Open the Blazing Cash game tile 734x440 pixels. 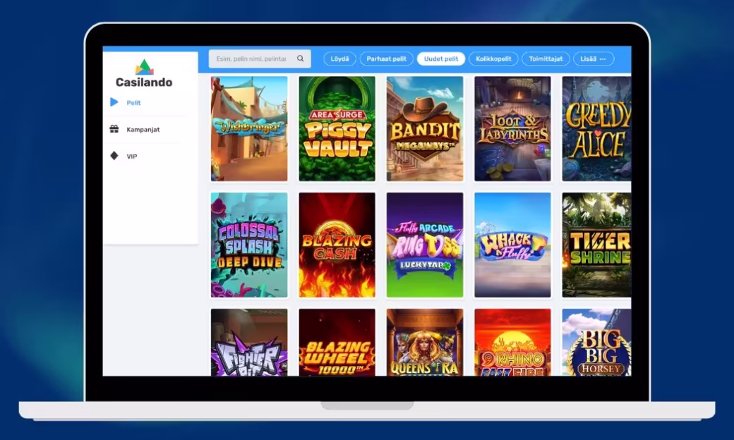click(x=337, y=245)
